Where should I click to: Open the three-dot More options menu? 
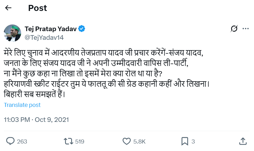pyautogui.click(x=246, y=29)
